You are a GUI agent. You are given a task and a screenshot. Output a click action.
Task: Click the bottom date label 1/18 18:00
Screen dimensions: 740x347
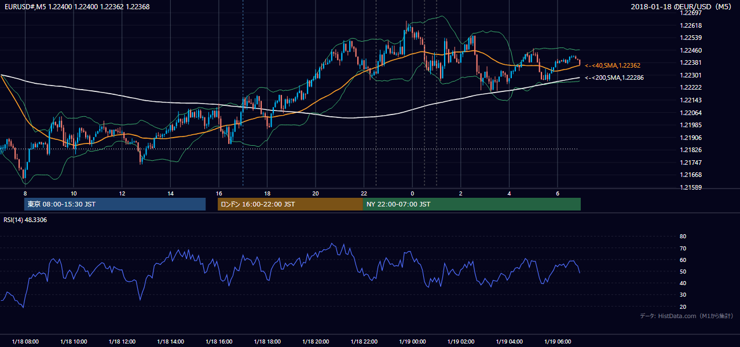[267, 342]
